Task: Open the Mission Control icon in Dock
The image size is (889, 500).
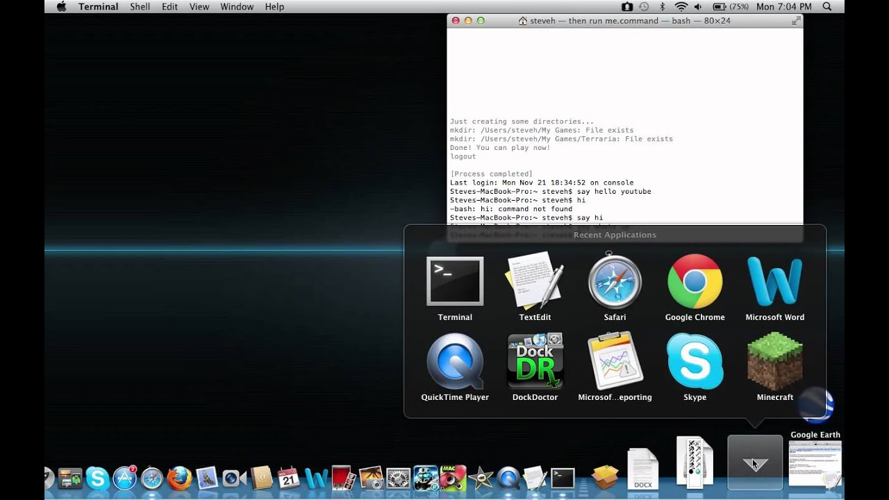Action: point(70,478)
